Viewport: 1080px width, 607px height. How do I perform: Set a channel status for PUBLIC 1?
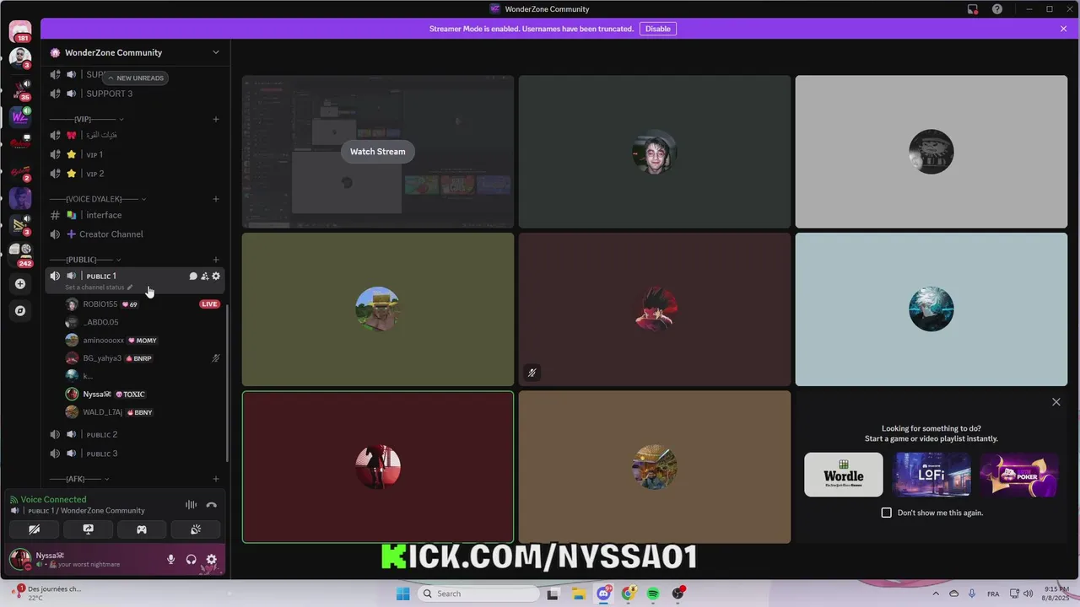(99, 287)
